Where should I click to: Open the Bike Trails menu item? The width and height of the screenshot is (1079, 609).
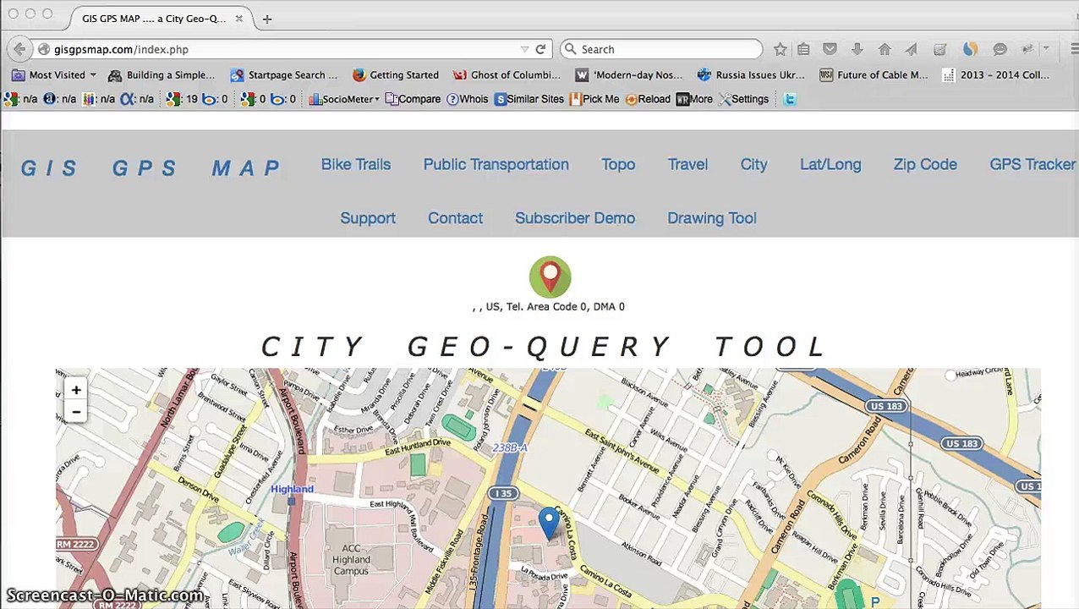point(355,164)
